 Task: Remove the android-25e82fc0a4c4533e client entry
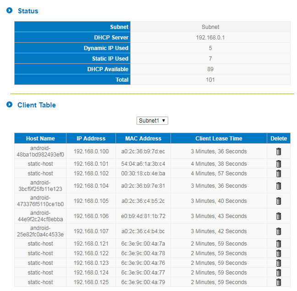click(x=278, y=231)
